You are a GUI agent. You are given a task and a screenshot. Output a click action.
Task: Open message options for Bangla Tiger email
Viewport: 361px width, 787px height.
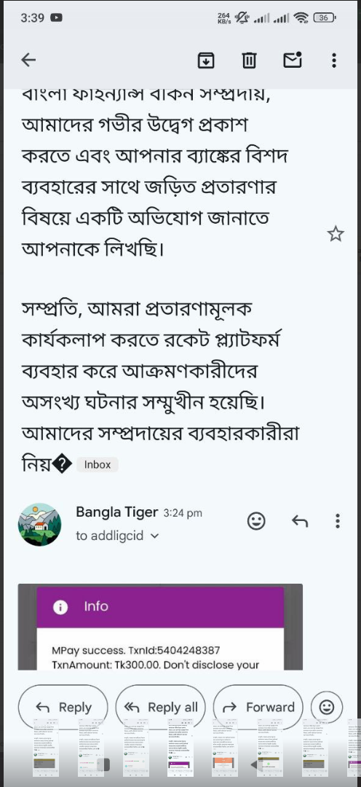[x=338, y=521]
